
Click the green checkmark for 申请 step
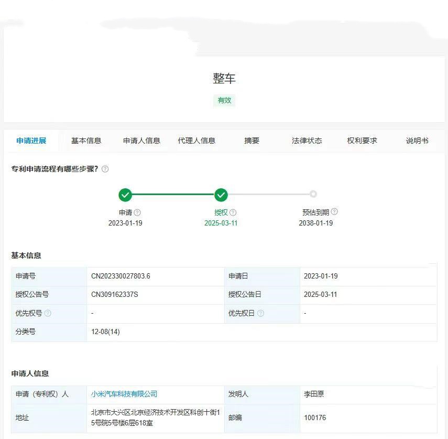(125, 195)
